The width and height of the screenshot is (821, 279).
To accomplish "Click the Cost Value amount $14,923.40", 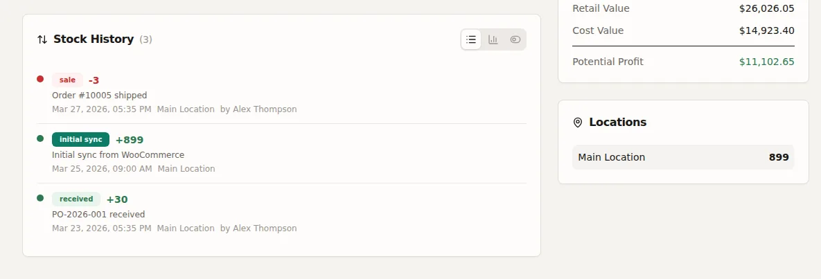I will click(766, 30).
